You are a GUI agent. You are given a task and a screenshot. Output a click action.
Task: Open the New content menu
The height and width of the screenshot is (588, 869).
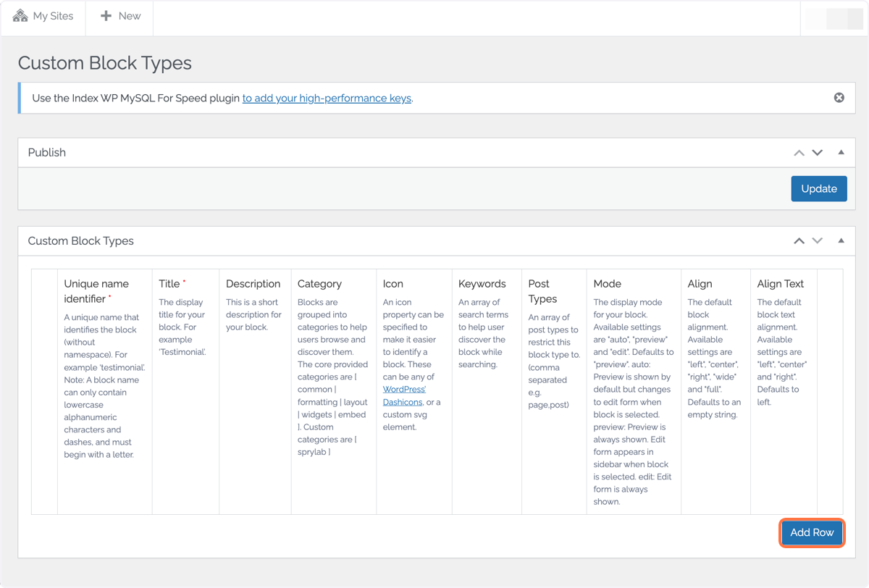[120, 16]
